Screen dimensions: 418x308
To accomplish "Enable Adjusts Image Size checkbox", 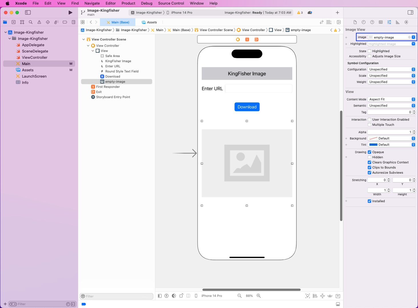I will click(x=369, y=56).
